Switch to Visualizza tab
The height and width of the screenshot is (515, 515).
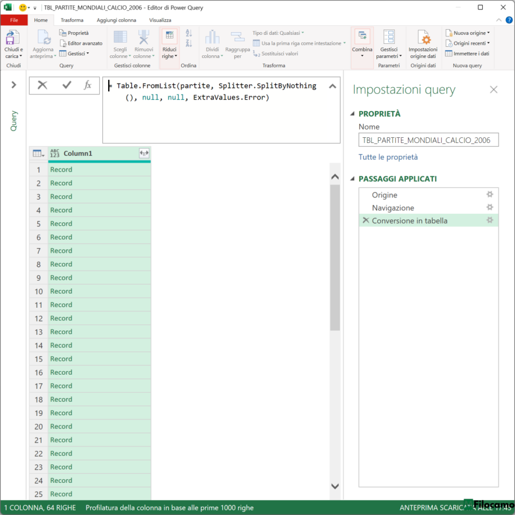point(160,20)
